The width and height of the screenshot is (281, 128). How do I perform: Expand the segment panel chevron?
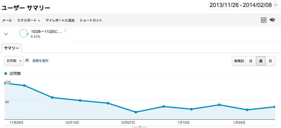[6, 34]
